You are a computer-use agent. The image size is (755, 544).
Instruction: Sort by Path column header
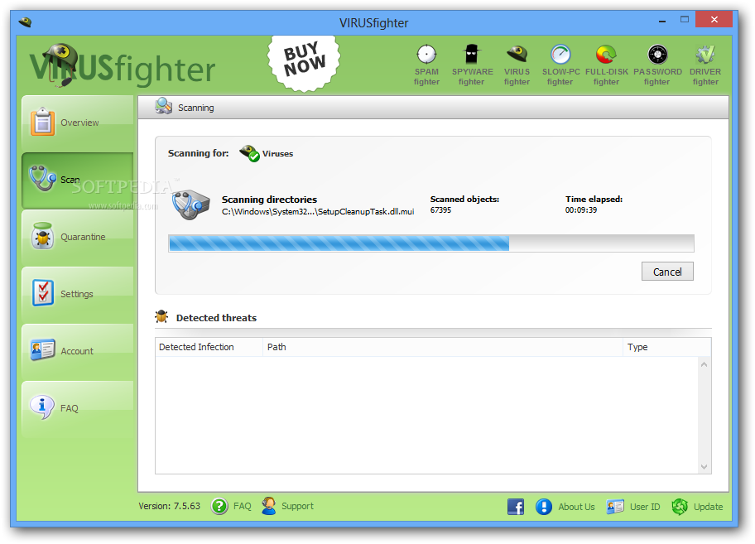tap(443, 347)
